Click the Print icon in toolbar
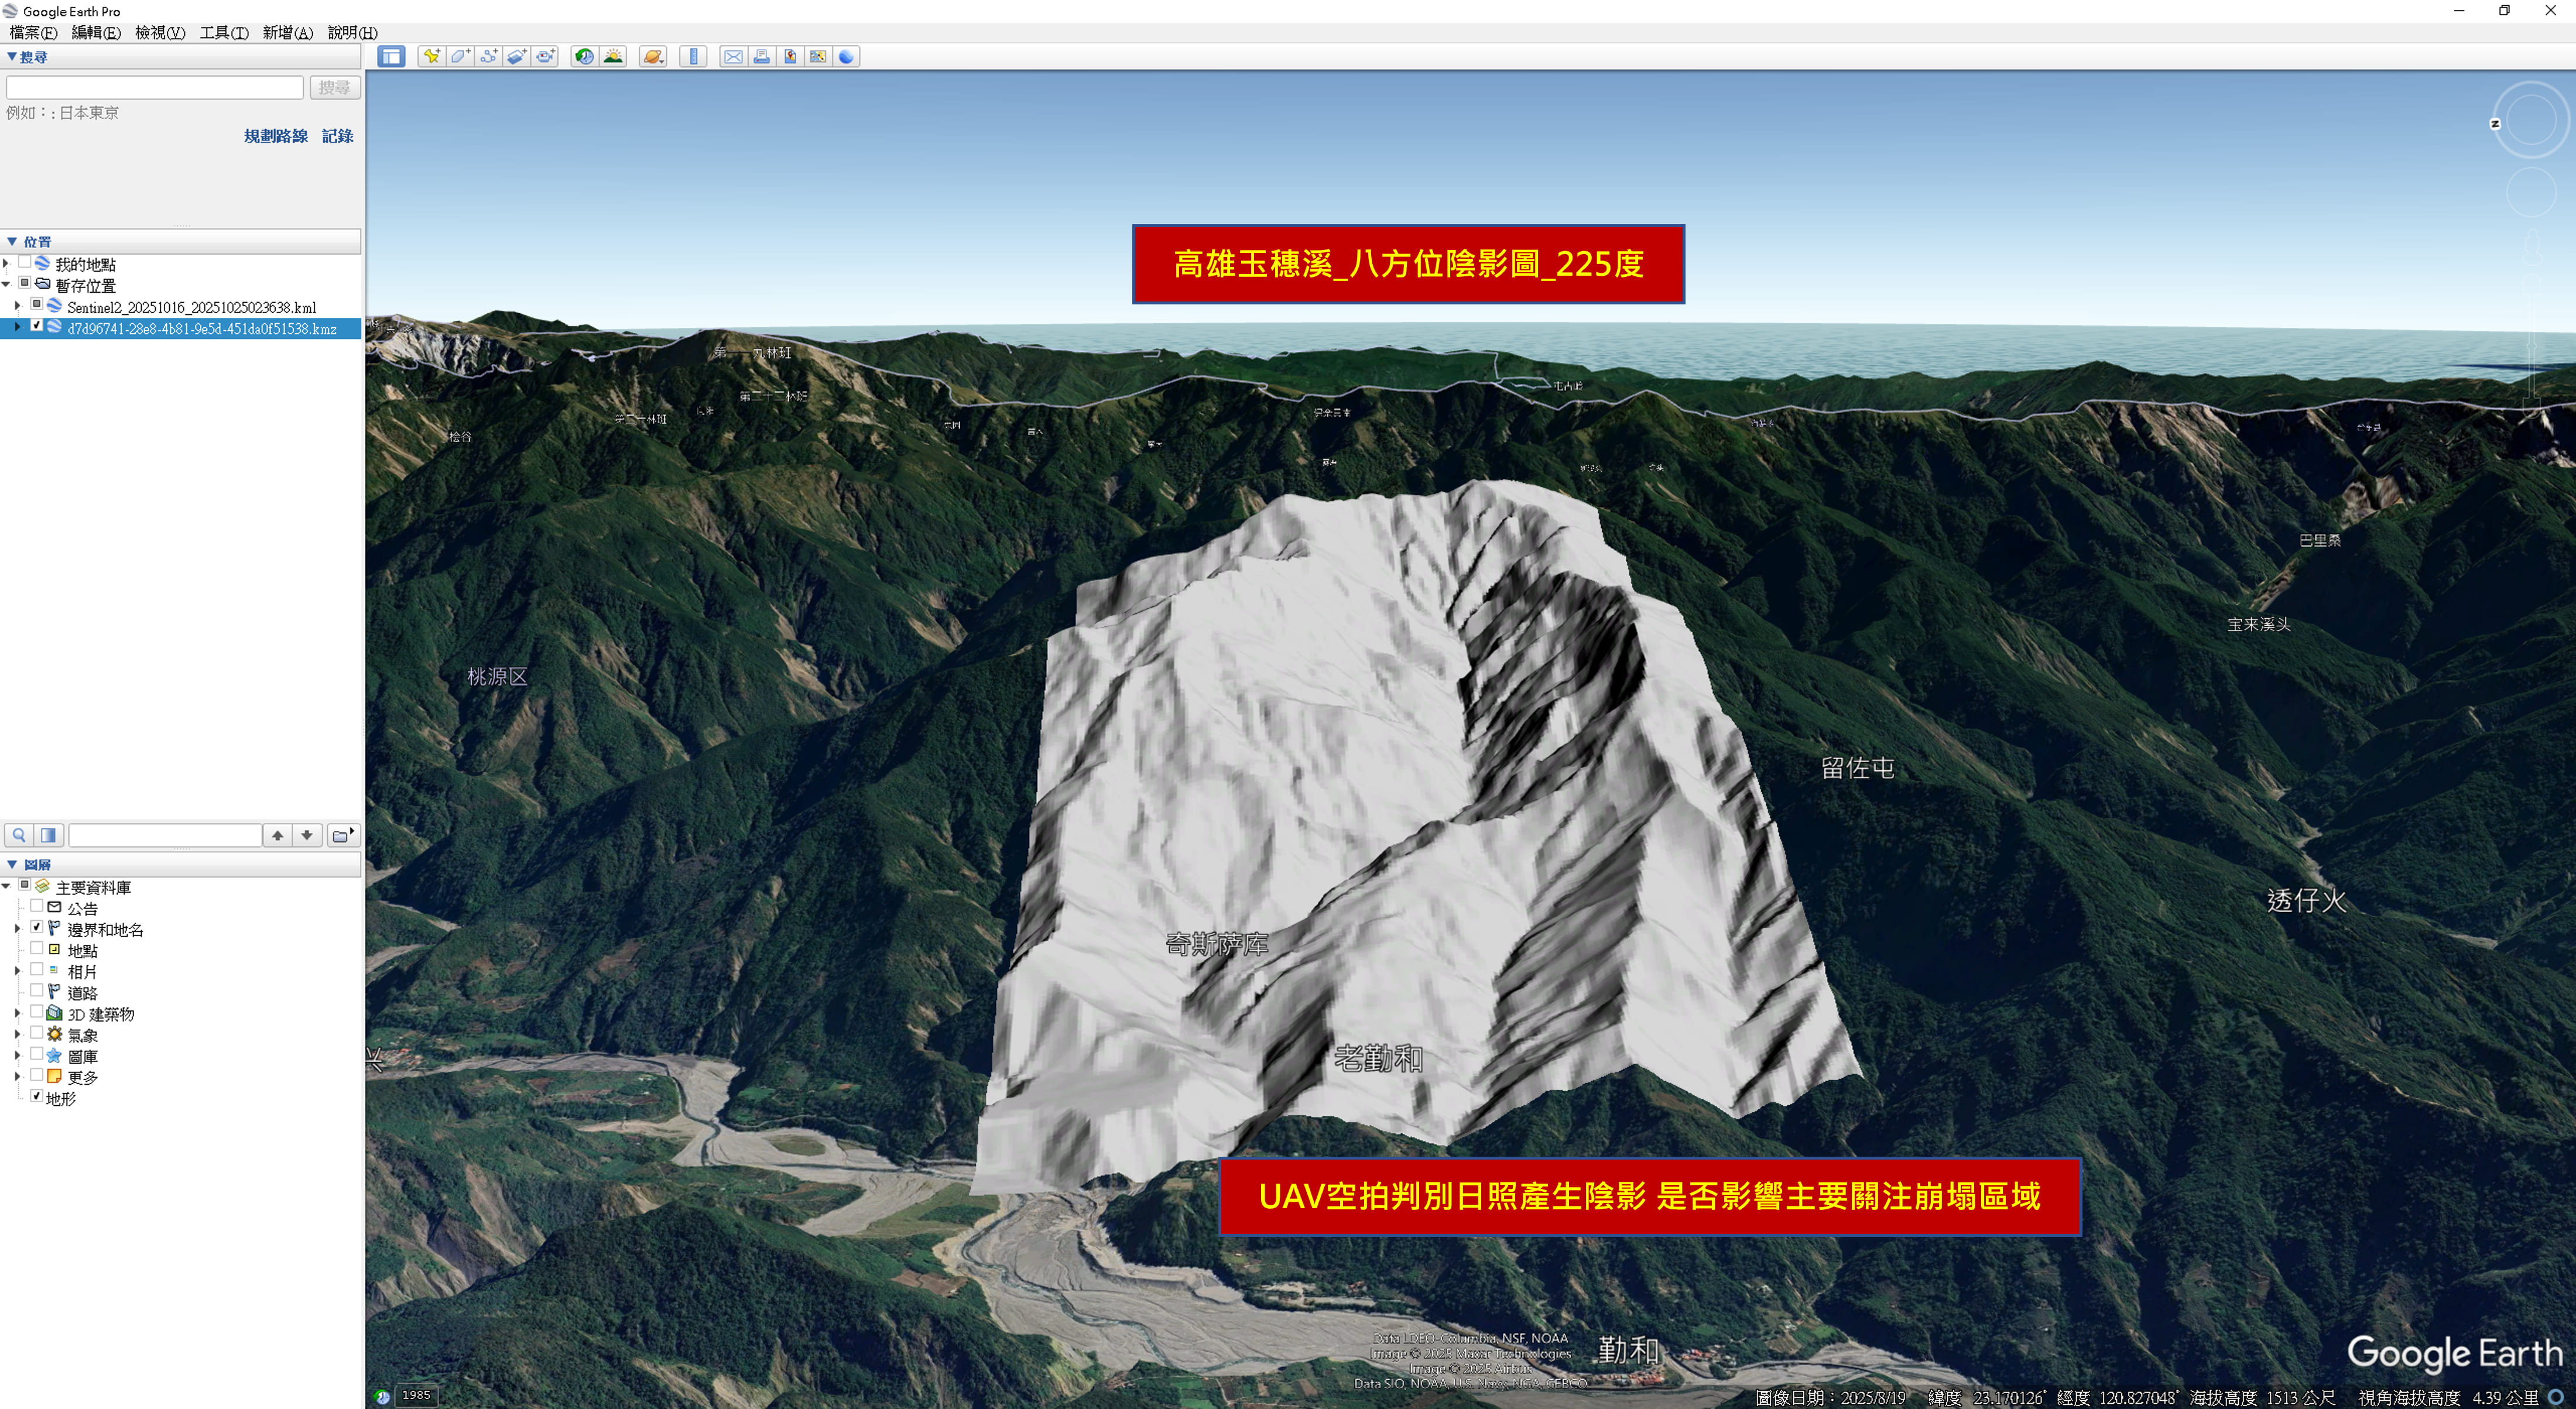Viewport: 2576px width, 1409px height. (x=762, y=57)
